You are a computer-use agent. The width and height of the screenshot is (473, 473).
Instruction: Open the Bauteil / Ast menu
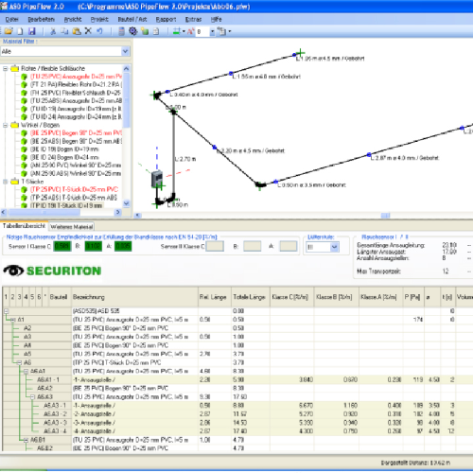pyautogui.click(x=132, y=20)
